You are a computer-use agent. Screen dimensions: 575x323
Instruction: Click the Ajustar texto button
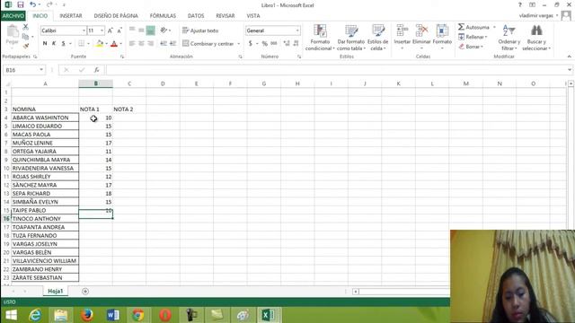pyautogui.click(x=200, y=31)
